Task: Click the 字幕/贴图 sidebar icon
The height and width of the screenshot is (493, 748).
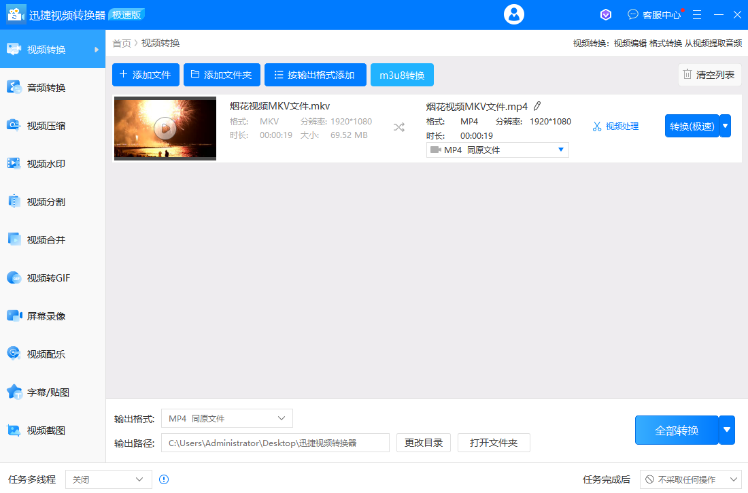Action: pos(14,392)
